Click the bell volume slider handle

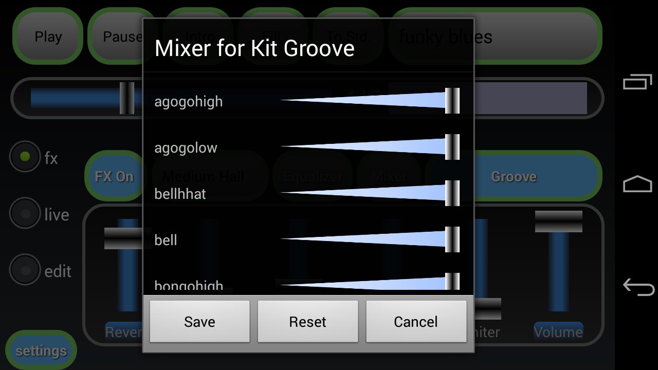pos(452,239)
